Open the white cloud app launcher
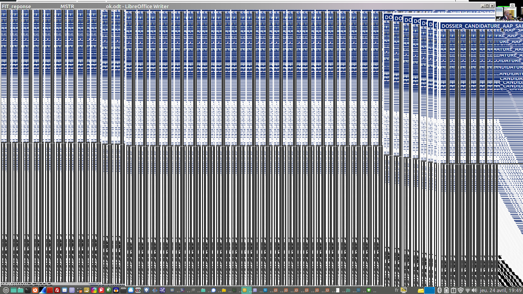This screenshot has height=294, width=523. (x=131, y=290)
